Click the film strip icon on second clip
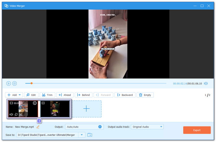This screenshot has height=142, width=216. (43, 103)
